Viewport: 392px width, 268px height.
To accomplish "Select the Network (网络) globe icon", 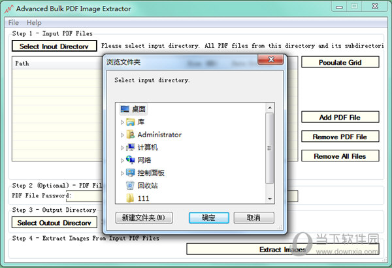I will tap(130, 160).
